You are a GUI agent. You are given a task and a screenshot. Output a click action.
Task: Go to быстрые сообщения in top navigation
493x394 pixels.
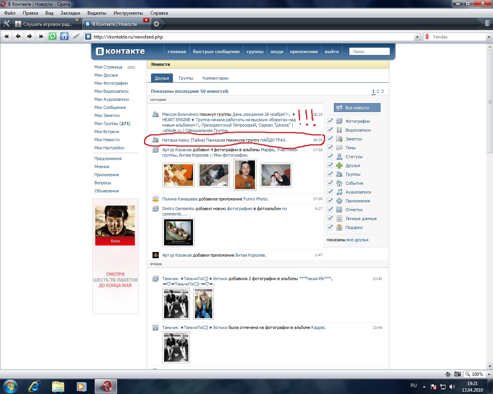pyautogui.click(x=216, y=52)
